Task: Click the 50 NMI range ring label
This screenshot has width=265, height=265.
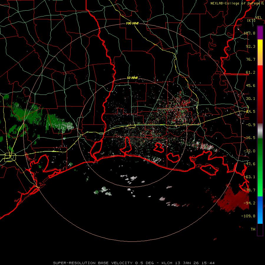Action: tap(132, 78)
